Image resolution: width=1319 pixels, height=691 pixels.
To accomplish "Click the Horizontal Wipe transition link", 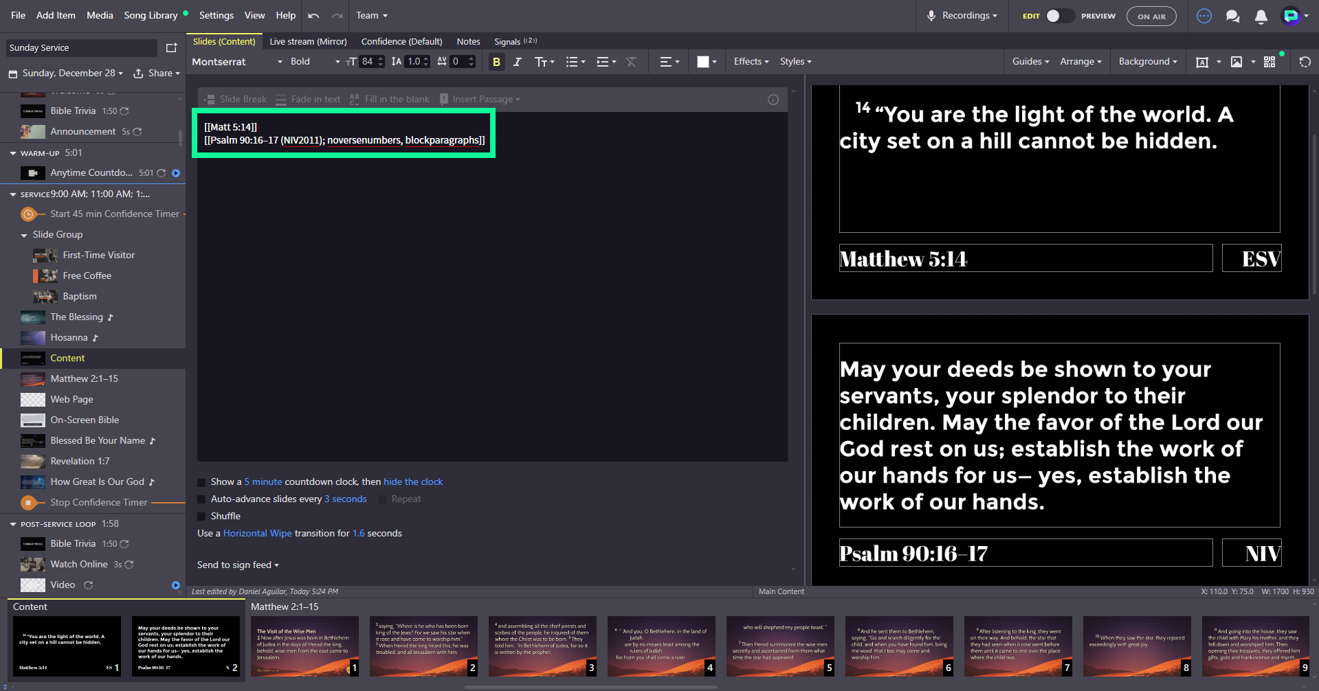I will coord(257,534).
